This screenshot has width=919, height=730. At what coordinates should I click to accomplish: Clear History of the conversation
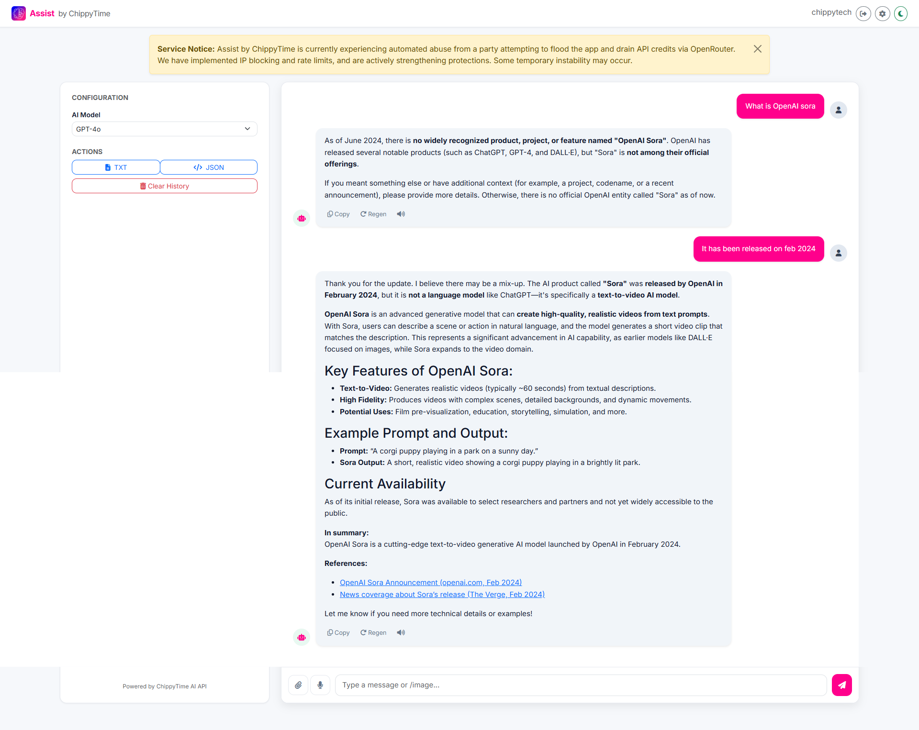coord(164,186)
